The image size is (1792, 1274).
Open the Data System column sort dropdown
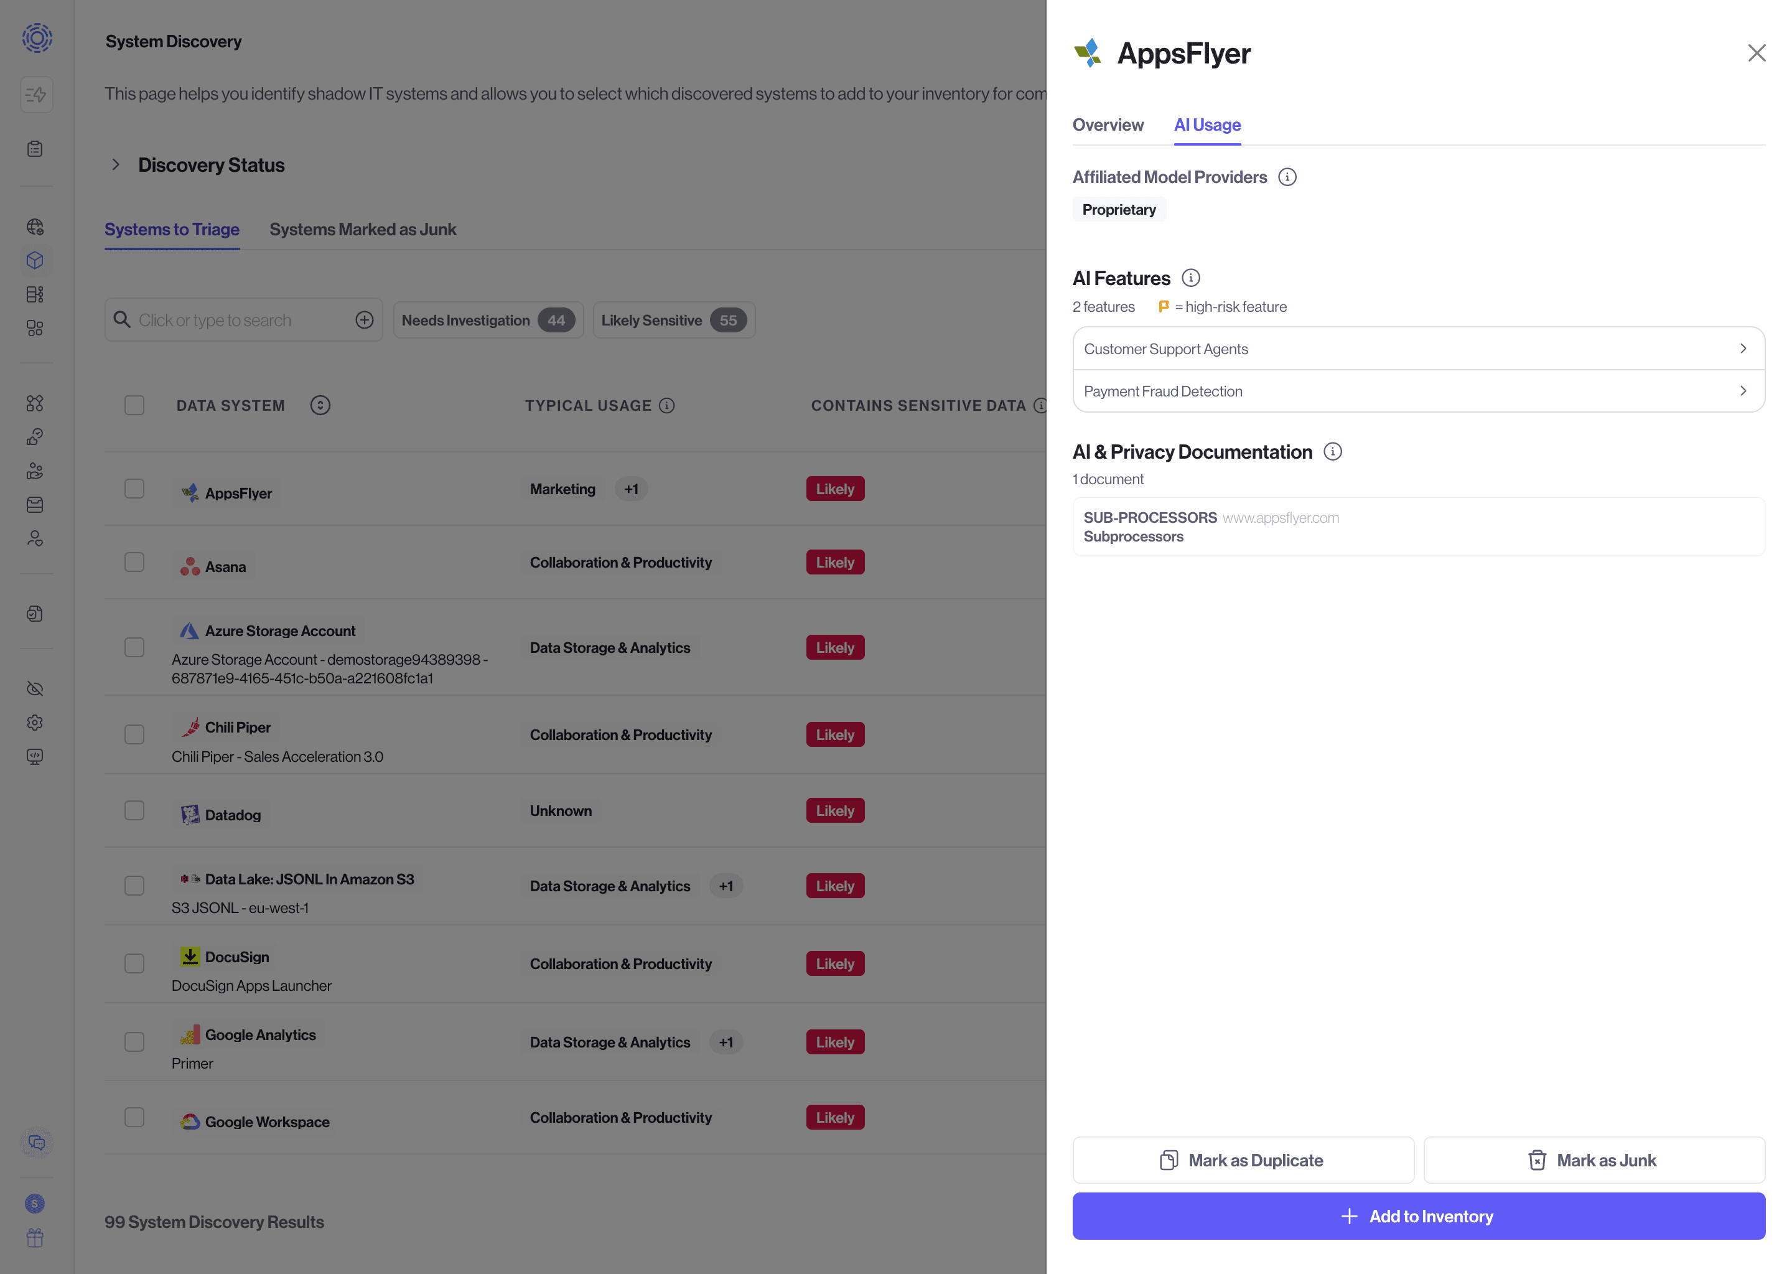coord(320,406)
